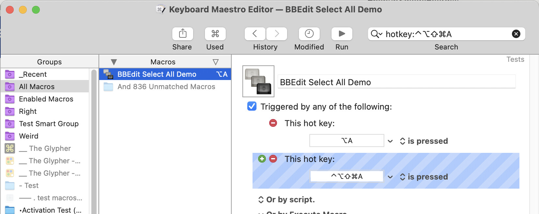The height and width of the screenshot is (214, 539).
Task: Click the Share toolbar icon
Action: (x=183, y=34)
